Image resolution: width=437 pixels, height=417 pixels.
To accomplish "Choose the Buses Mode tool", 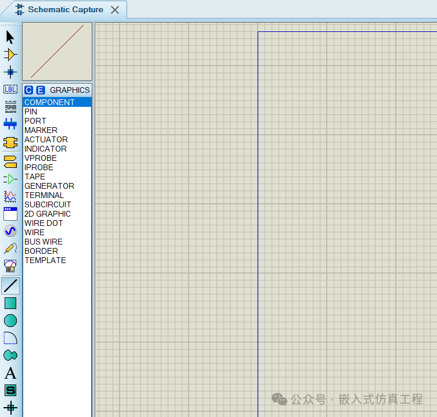I will coord(10,124).
